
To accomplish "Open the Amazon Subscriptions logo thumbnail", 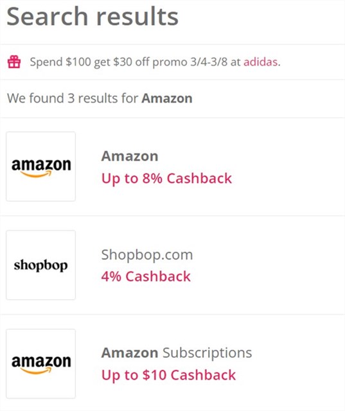I will coord(41,364).
